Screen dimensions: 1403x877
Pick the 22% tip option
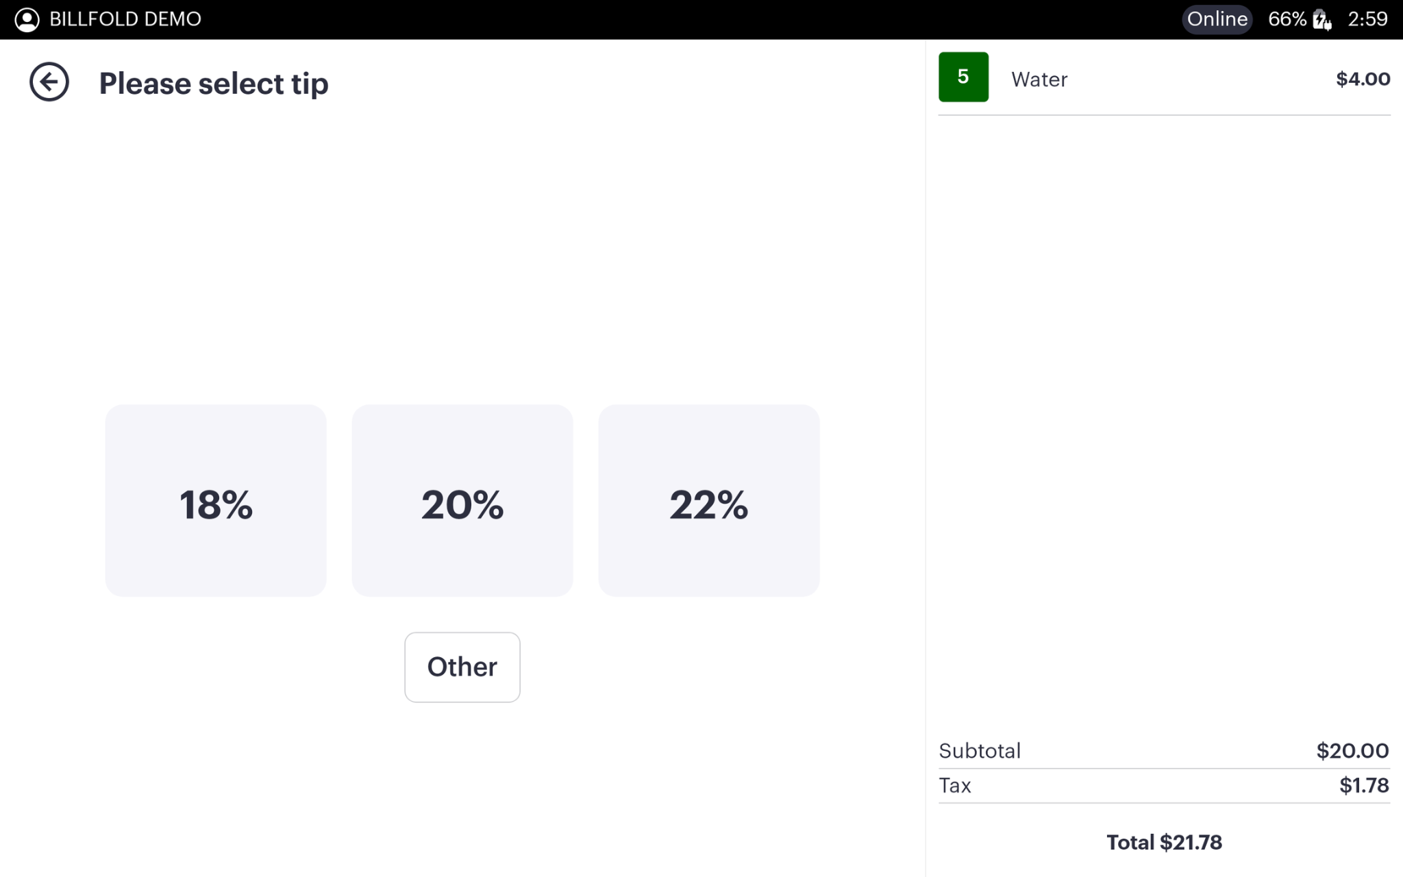pos(709,500)
